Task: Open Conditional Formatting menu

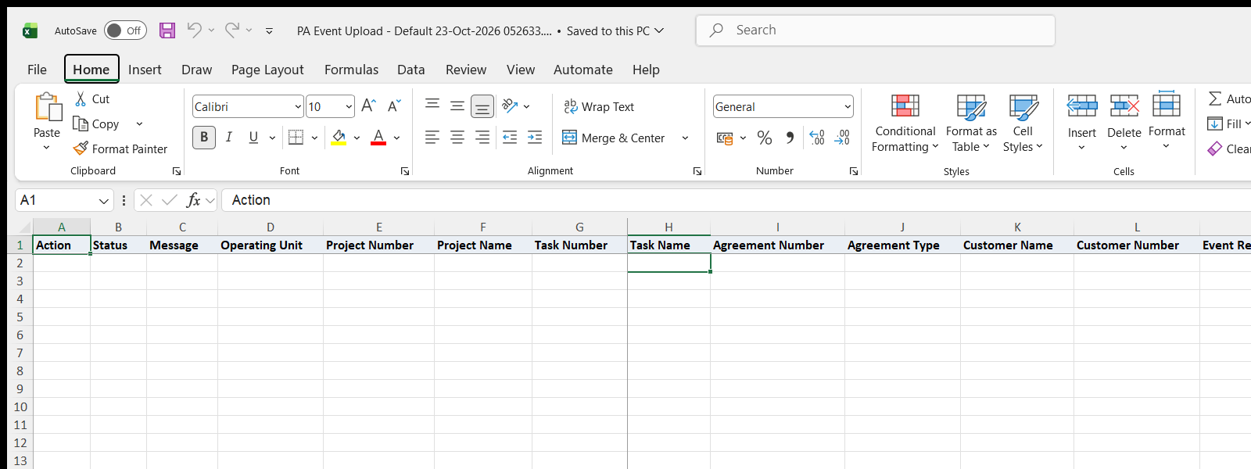Action: [x=905, y=124]
